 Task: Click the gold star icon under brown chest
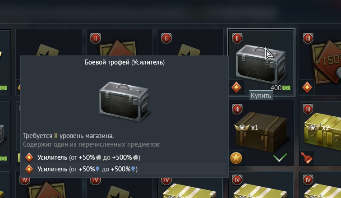(236, 158)
